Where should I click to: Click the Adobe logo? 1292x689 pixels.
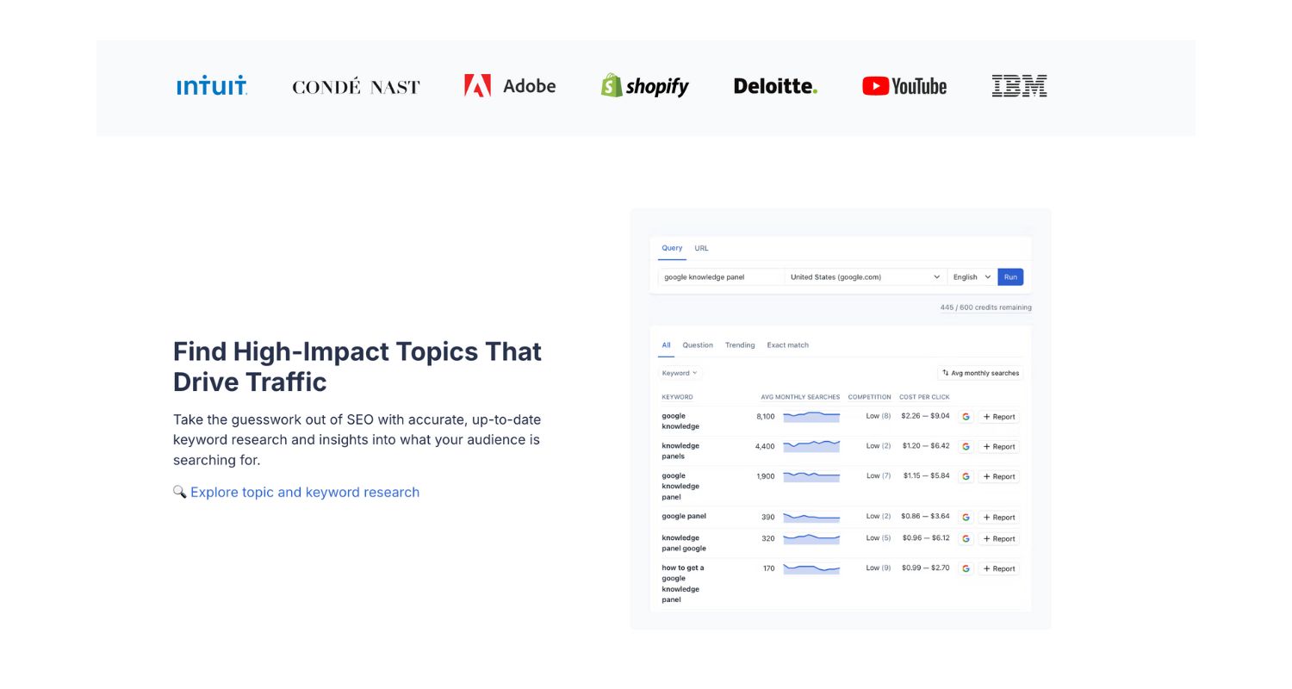[509, 85]
